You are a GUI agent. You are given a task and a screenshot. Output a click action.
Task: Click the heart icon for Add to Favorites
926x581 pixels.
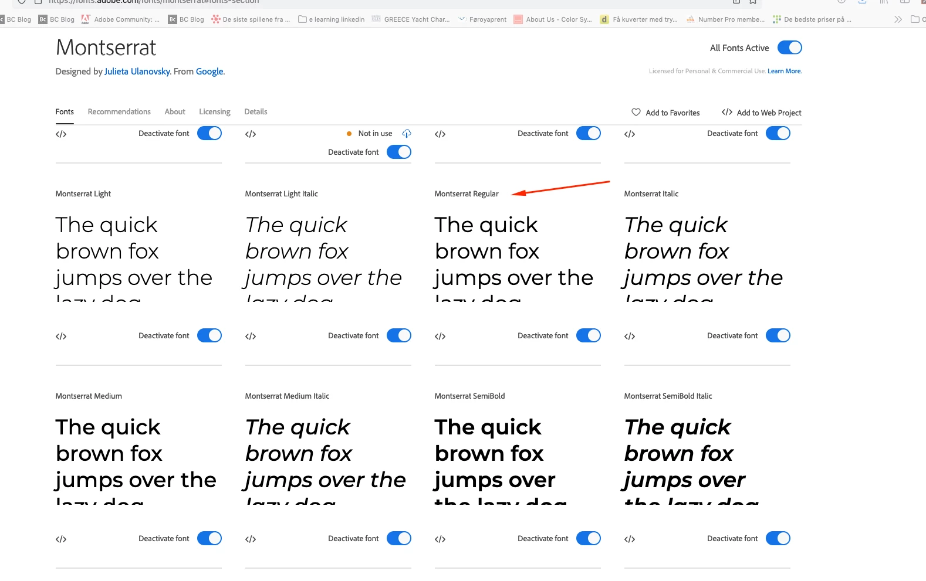click(636, 112)
